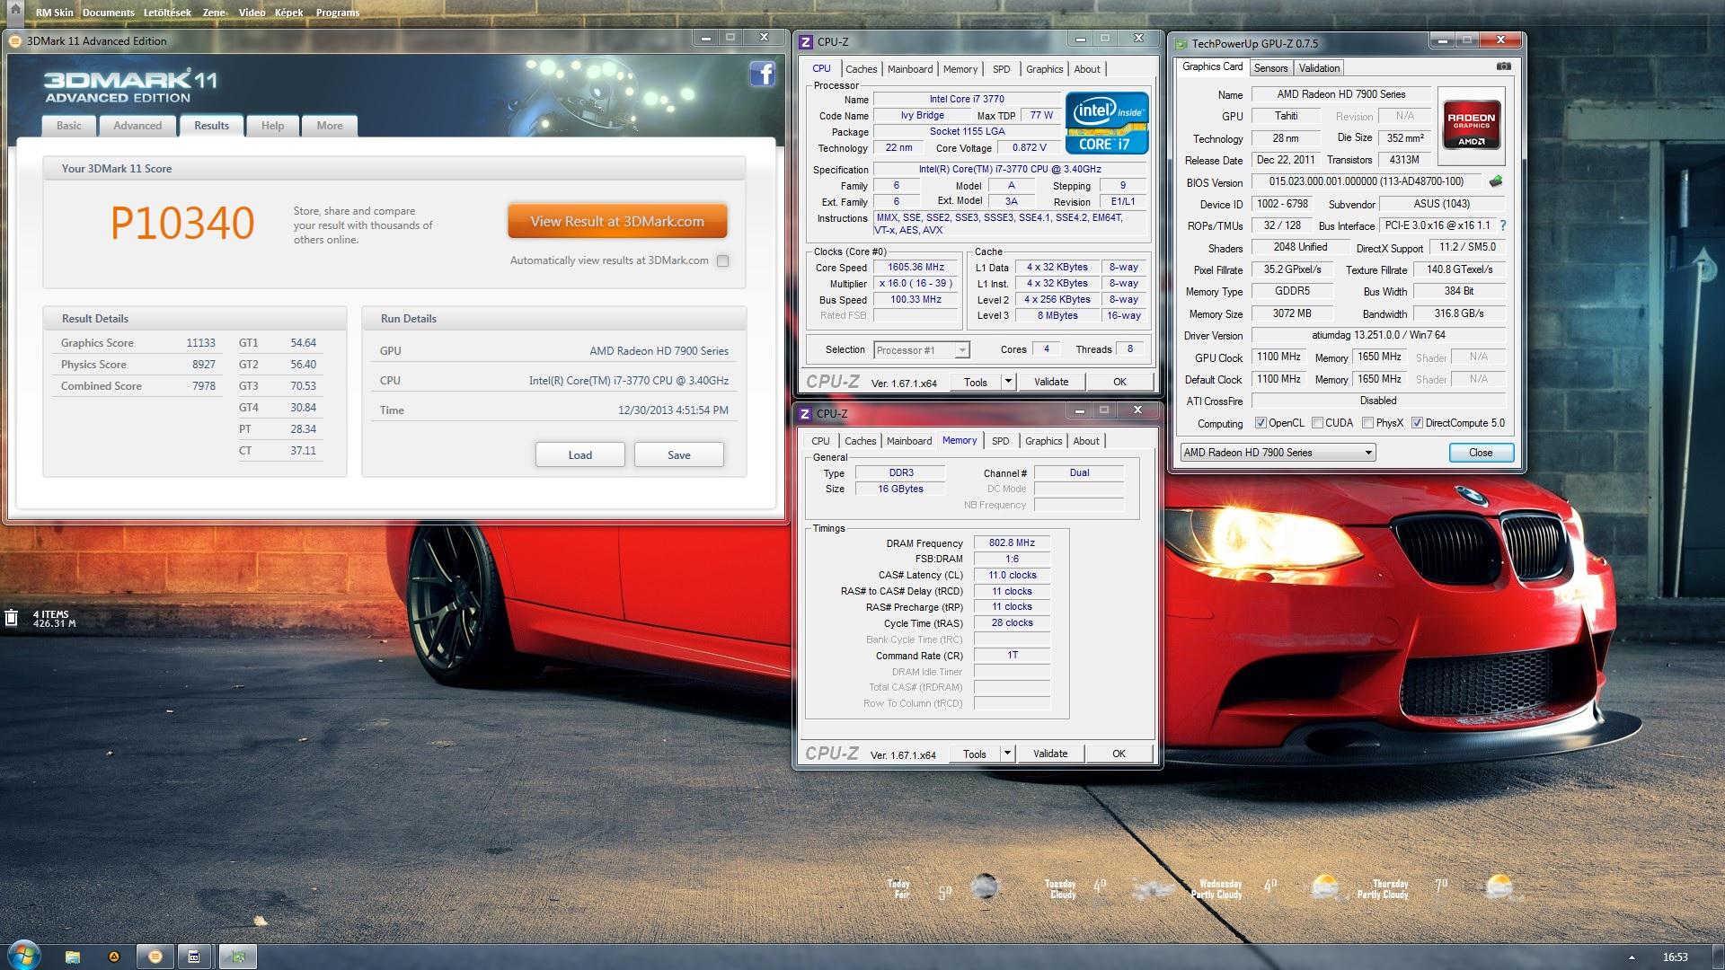The image size is (1725, 970).
Task: Click the Save button in Run Details
Action: tap(678, 454)
